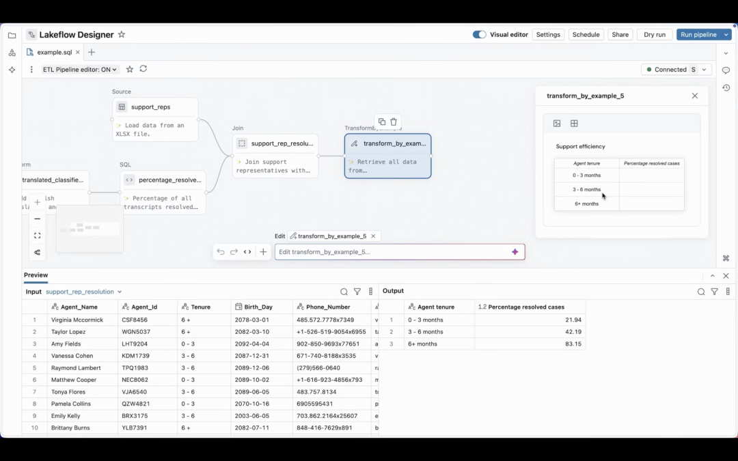Viewport: 738px width, 461px height.
Task: Select the Preview tab
Action: click(x=36, y=275)
